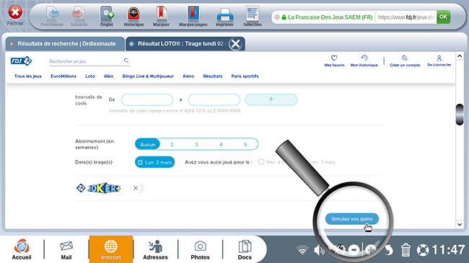The image size is (469, 263).
Task: Check the Mer. 4 mars checkbox
Action: [261, 162]
